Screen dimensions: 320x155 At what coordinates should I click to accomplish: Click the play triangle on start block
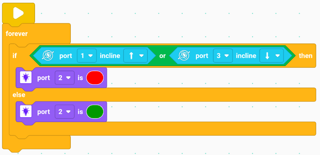pos(18,13)
